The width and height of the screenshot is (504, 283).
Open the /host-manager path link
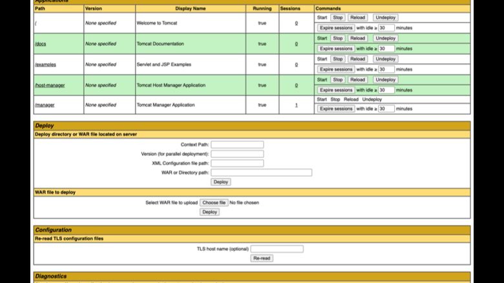click(50, 85)
